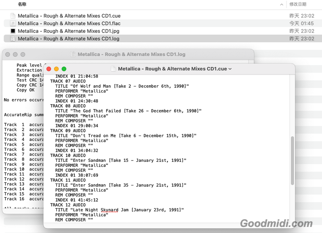Click Track 1 row in log window

pyautogui.click(x=24, y=125)
